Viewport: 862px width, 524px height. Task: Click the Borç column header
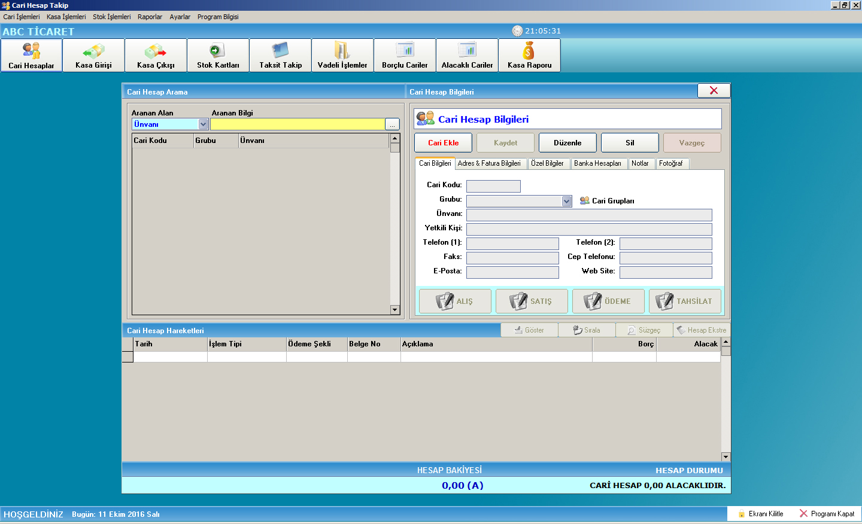coord(624,344)
